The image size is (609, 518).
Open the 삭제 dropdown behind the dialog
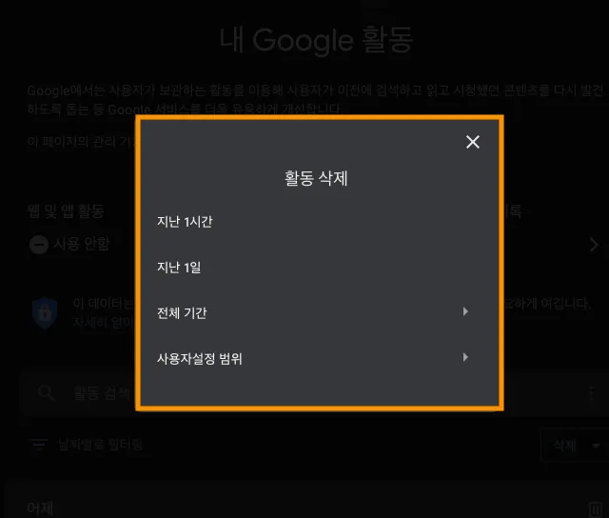point(575,445)
